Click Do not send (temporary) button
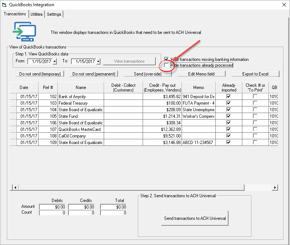Viewport: 290px width, 245px height. click(40, 74)
